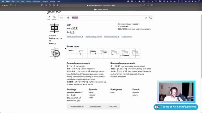Go back to the previous page

(15, 5)
